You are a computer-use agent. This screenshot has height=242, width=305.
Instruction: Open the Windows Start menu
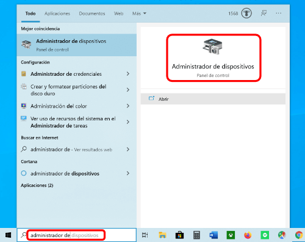pos(8,235)
